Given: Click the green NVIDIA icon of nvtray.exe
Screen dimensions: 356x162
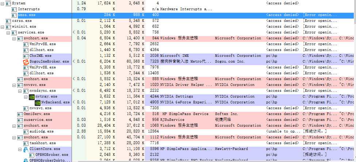Looking at the screenshot, I should [32, 97].
